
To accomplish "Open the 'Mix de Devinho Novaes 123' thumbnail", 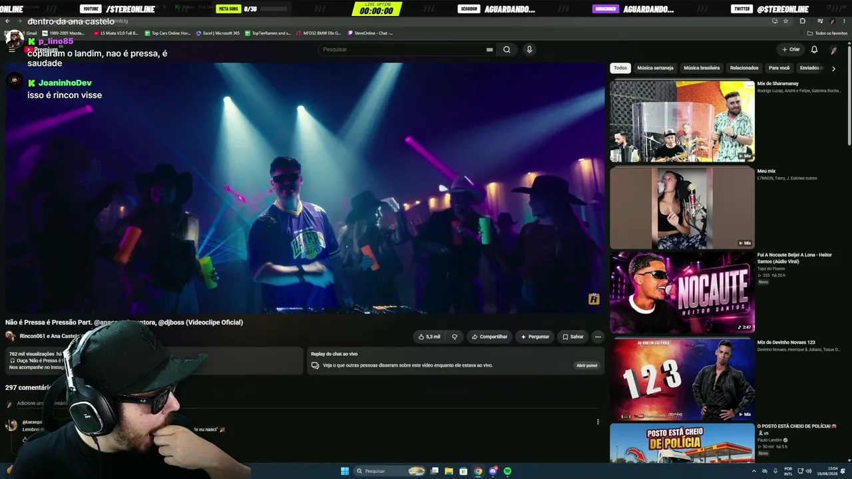I will click(682, 379).
